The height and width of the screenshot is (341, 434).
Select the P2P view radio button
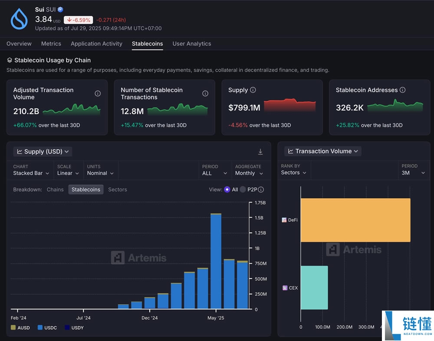click(243, 189)
